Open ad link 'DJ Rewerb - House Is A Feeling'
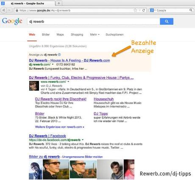This screenshot has width=195, height=180. 70,60
